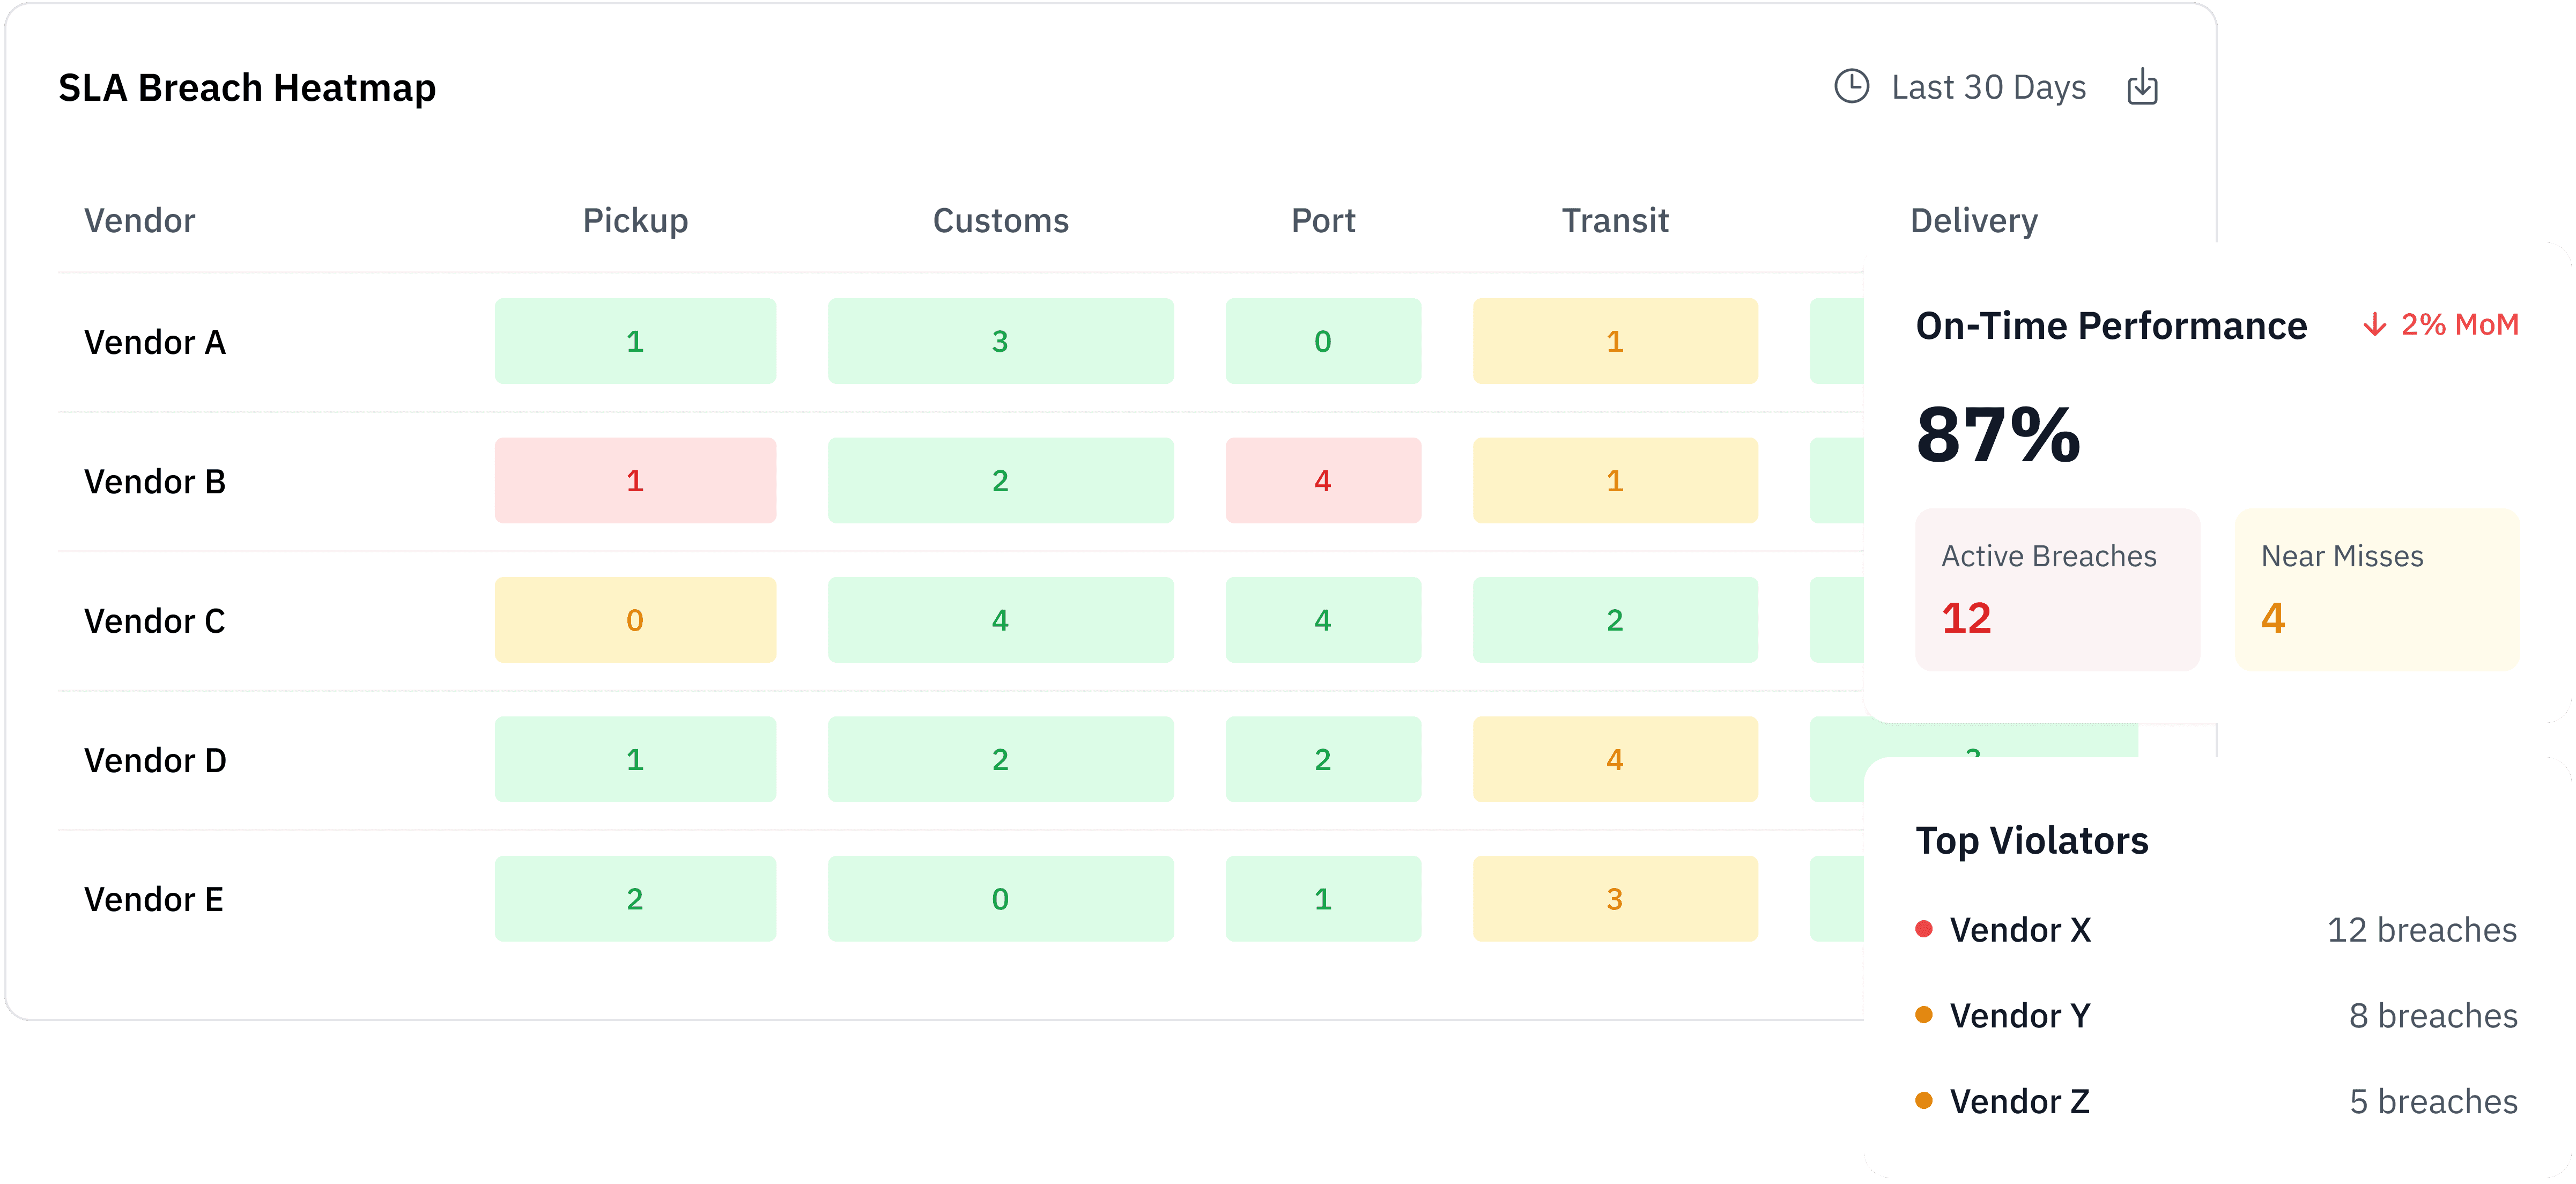Viewport: 2576px width, 1184px height.
Task: Click Vendor C yellow Pickup cell
Action: click(635, 620)
